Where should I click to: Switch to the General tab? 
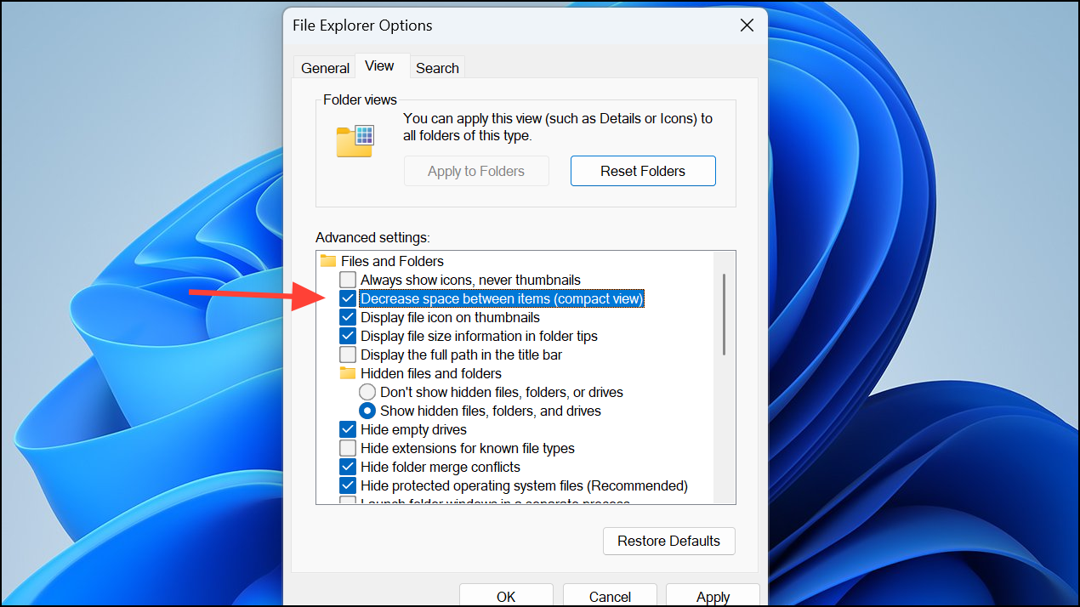point(325,67)
